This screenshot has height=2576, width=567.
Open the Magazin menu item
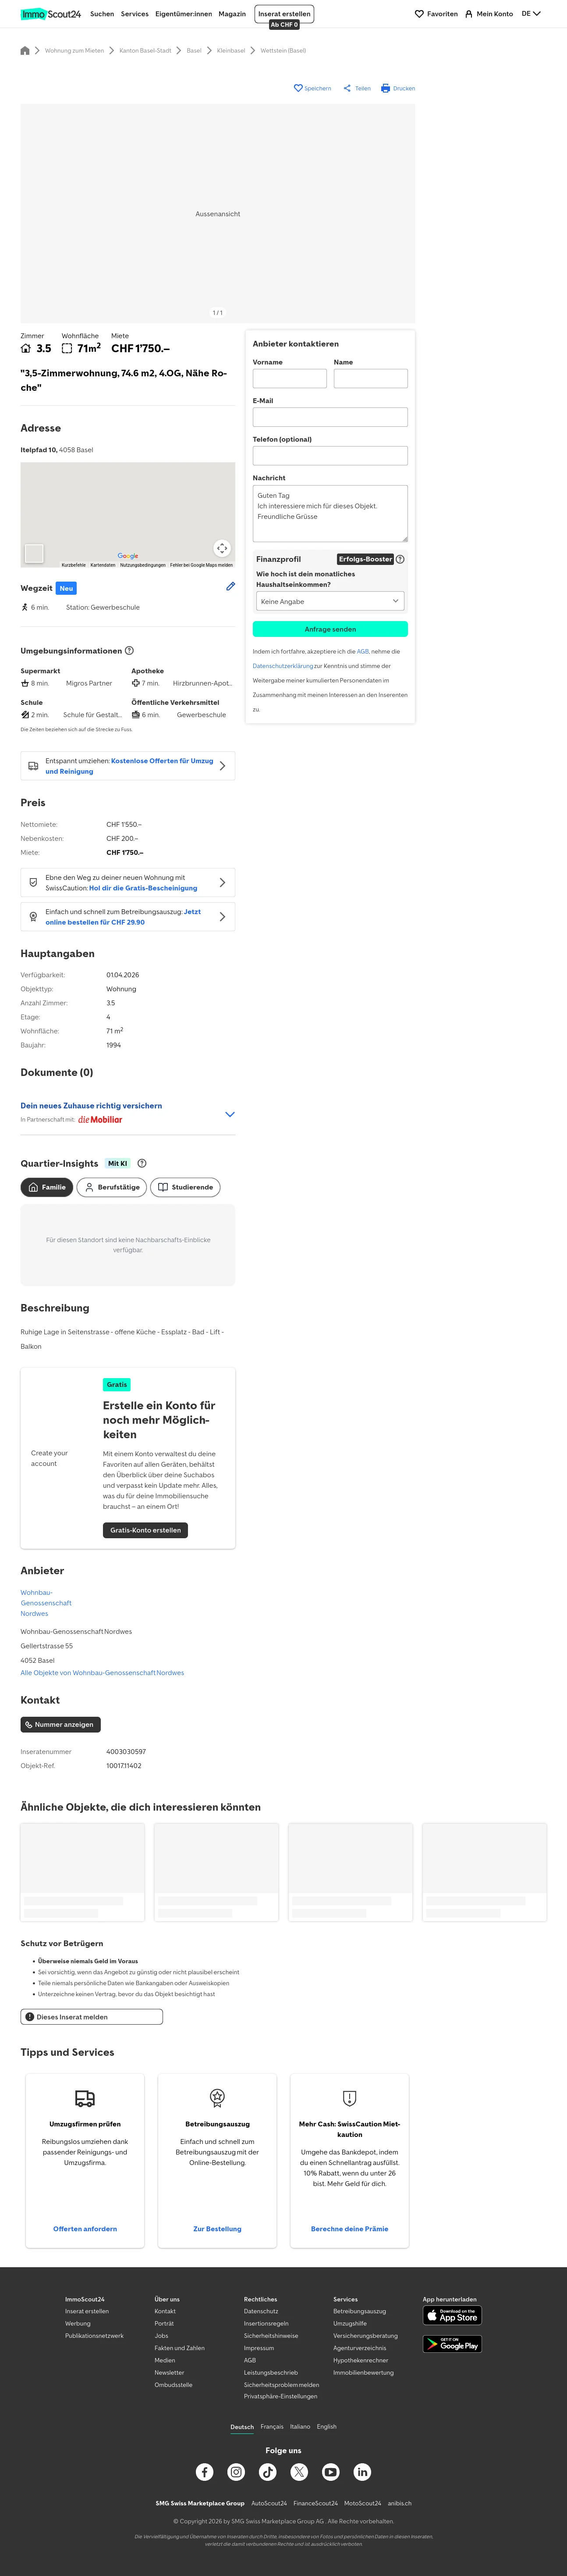232,14
